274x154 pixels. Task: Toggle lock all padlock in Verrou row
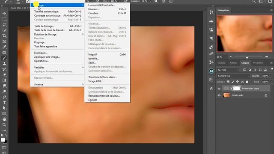pos(247,82)
